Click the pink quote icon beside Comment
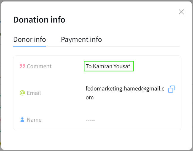The height and width of the screenshot is (151, 193). pos(22,66)
